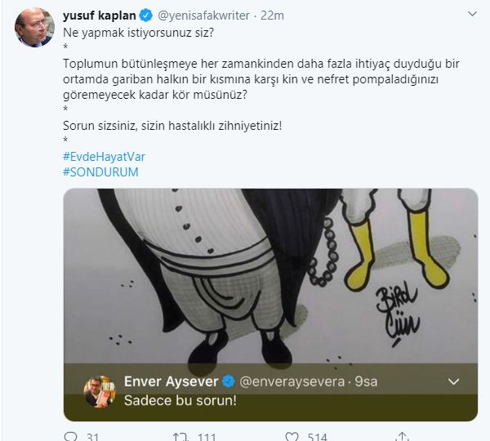The width and height of the screenshot is (490, 441).
Task: Open the #SONDURUM hashtag
Action: tap(100, 171)
